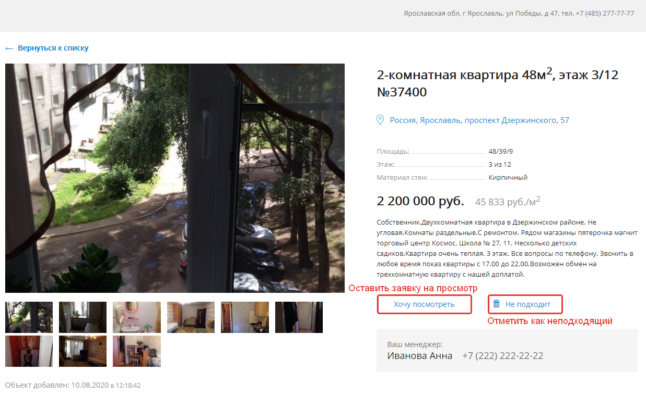Screen dimensions: 646x396
Task: Click the 'Хочу посмотреть' button
Action: tap(424, 304)
